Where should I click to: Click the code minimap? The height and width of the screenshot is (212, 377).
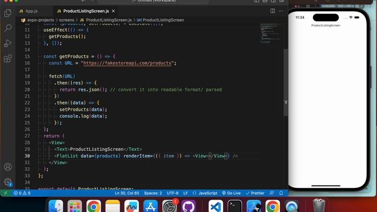[271, 34]
